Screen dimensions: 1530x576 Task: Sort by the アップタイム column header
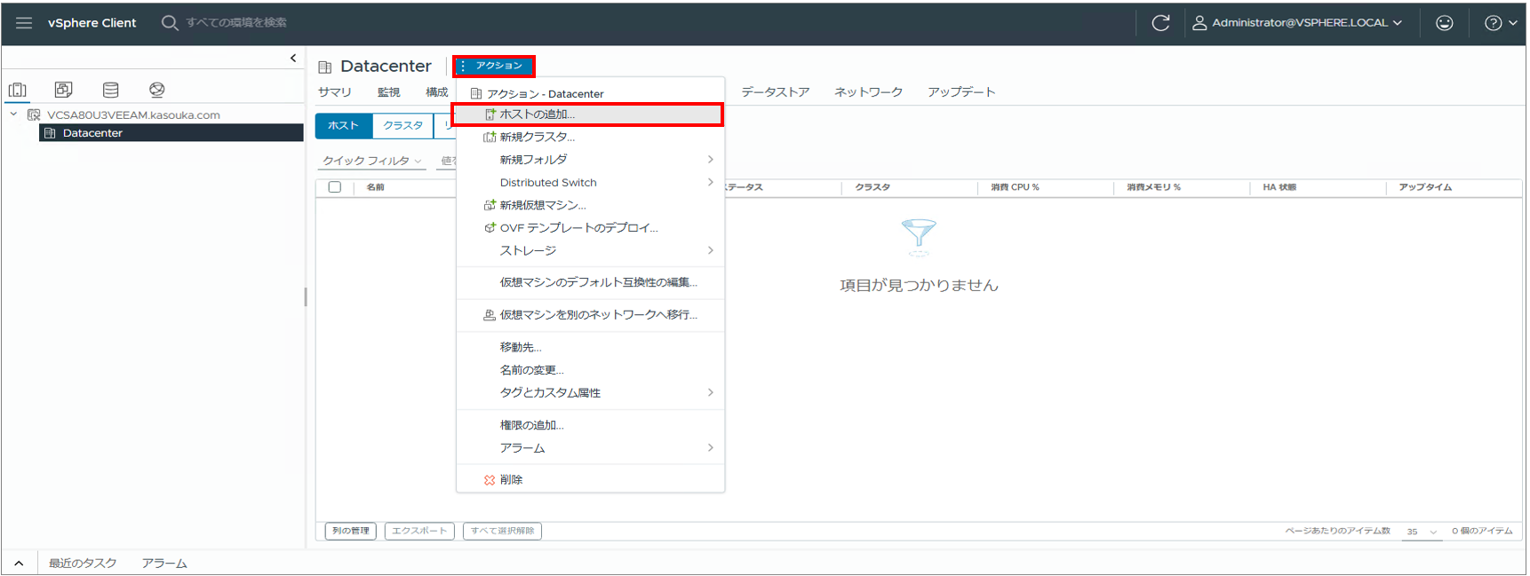tap(1425, 187)
